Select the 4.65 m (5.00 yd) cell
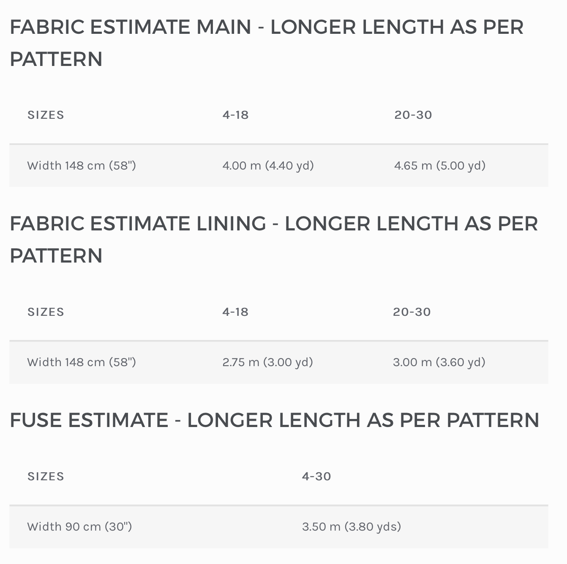The image size is (567, 564). 440,165
